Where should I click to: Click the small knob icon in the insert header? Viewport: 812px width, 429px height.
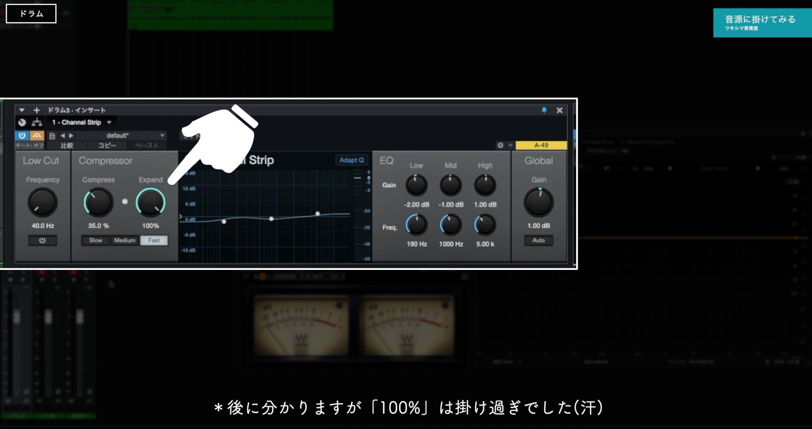[x=22, y=122]
